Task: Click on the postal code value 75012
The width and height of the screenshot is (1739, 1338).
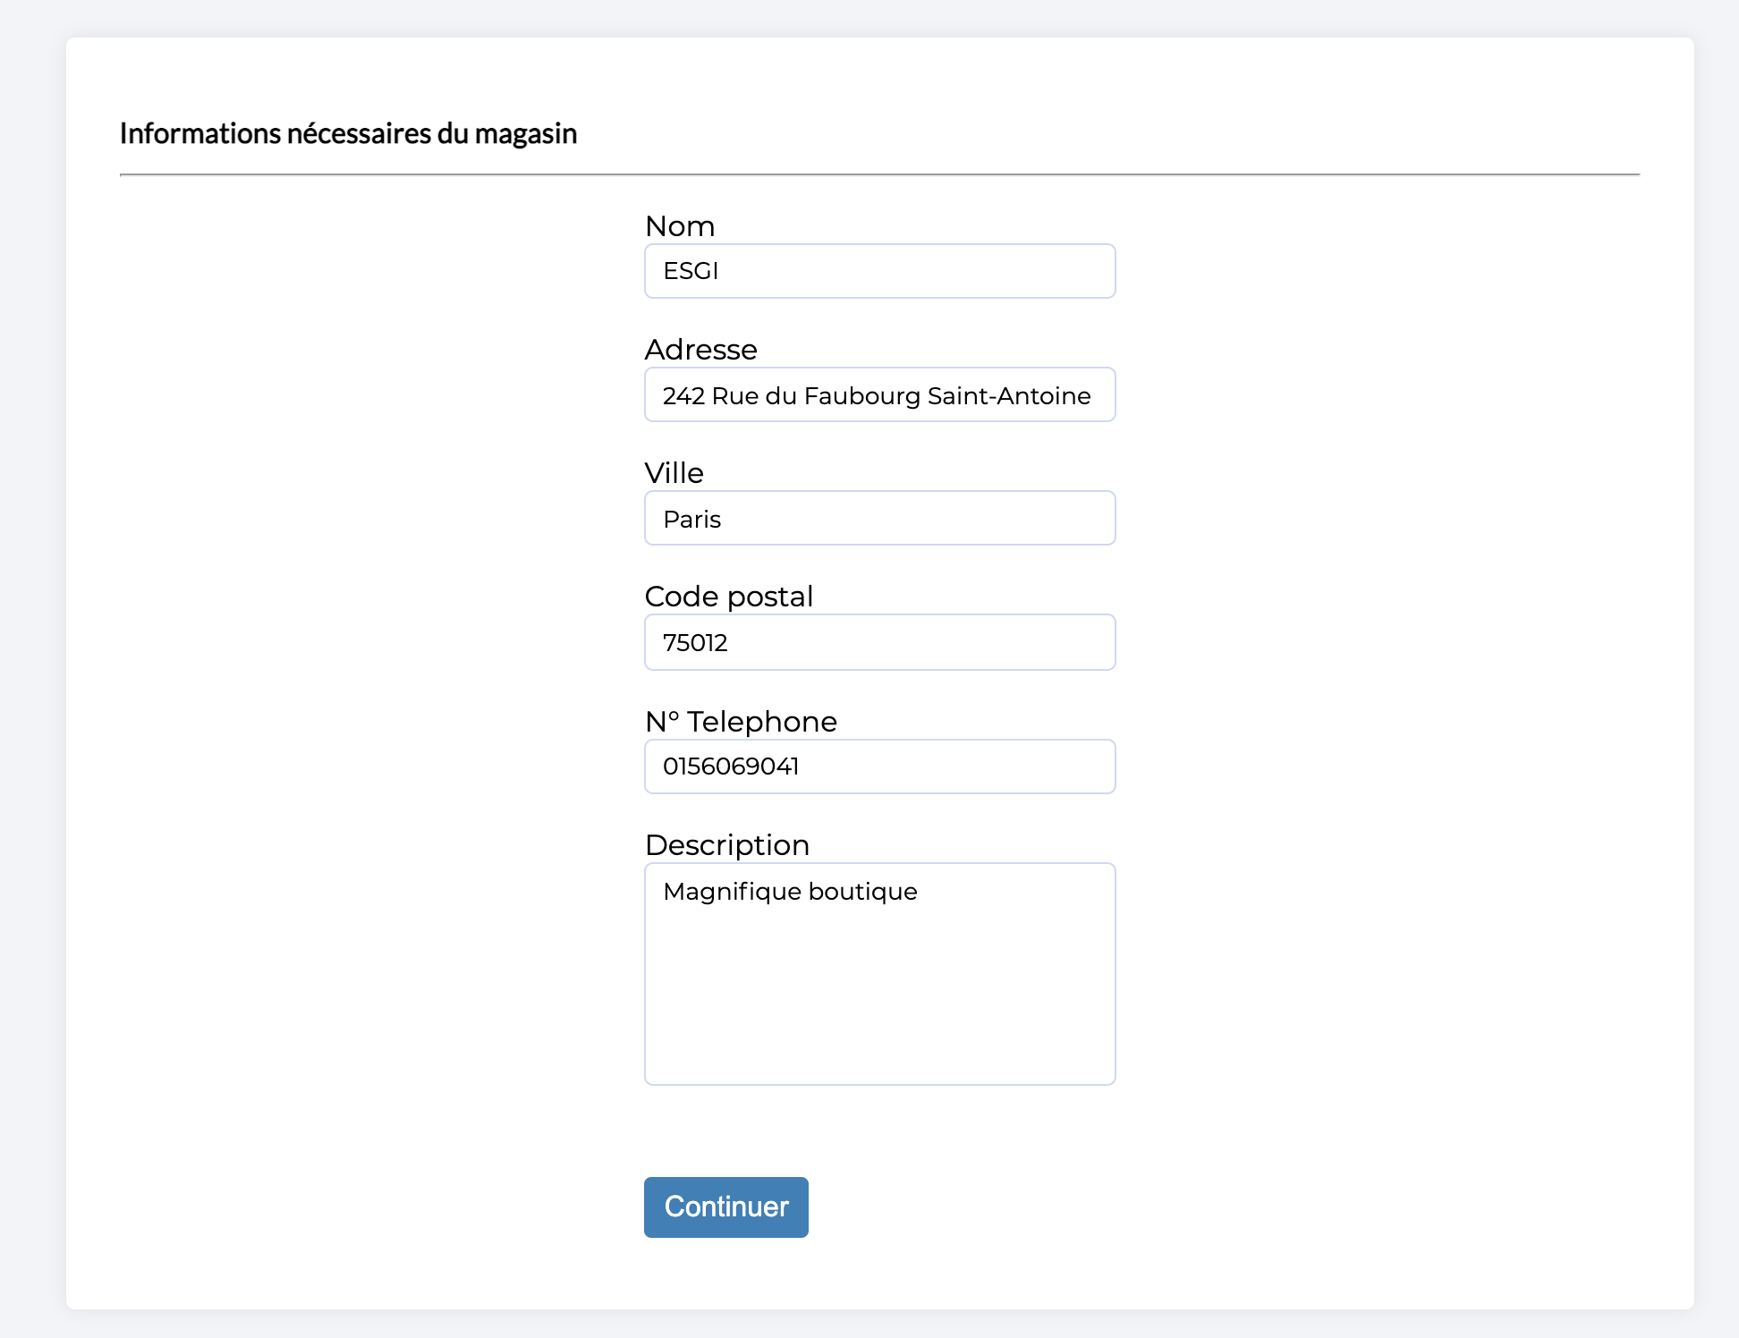Action: 695,643
